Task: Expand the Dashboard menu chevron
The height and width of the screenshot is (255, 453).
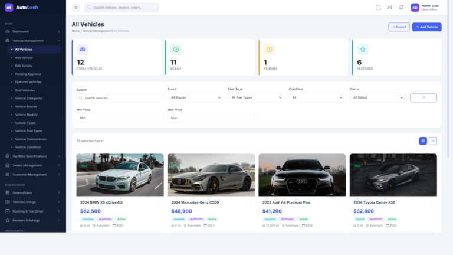Action: coord(58,31)
